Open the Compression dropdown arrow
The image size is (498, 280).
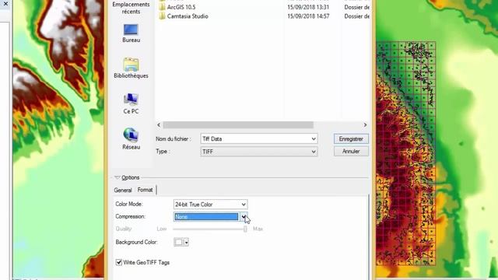pos(244,217)
